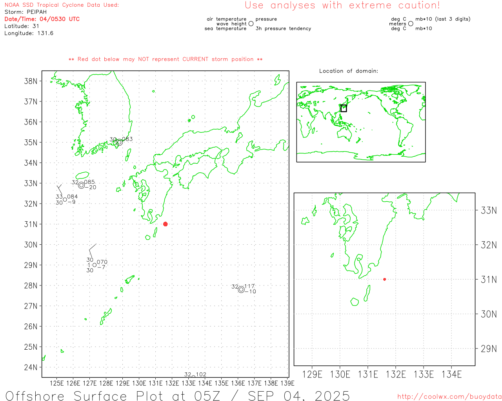Click the '38N' latitude label on main map
This screenshot has height=401, width=502.
click(x=31, y=81)
